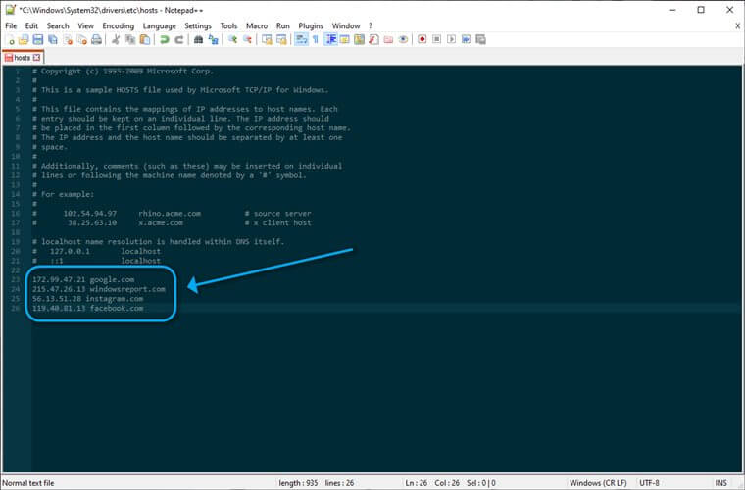Toggle the Show Indent Guide icon
This screenshot has width=745, height=490.
pyautogui.click(x=330, y=40)
